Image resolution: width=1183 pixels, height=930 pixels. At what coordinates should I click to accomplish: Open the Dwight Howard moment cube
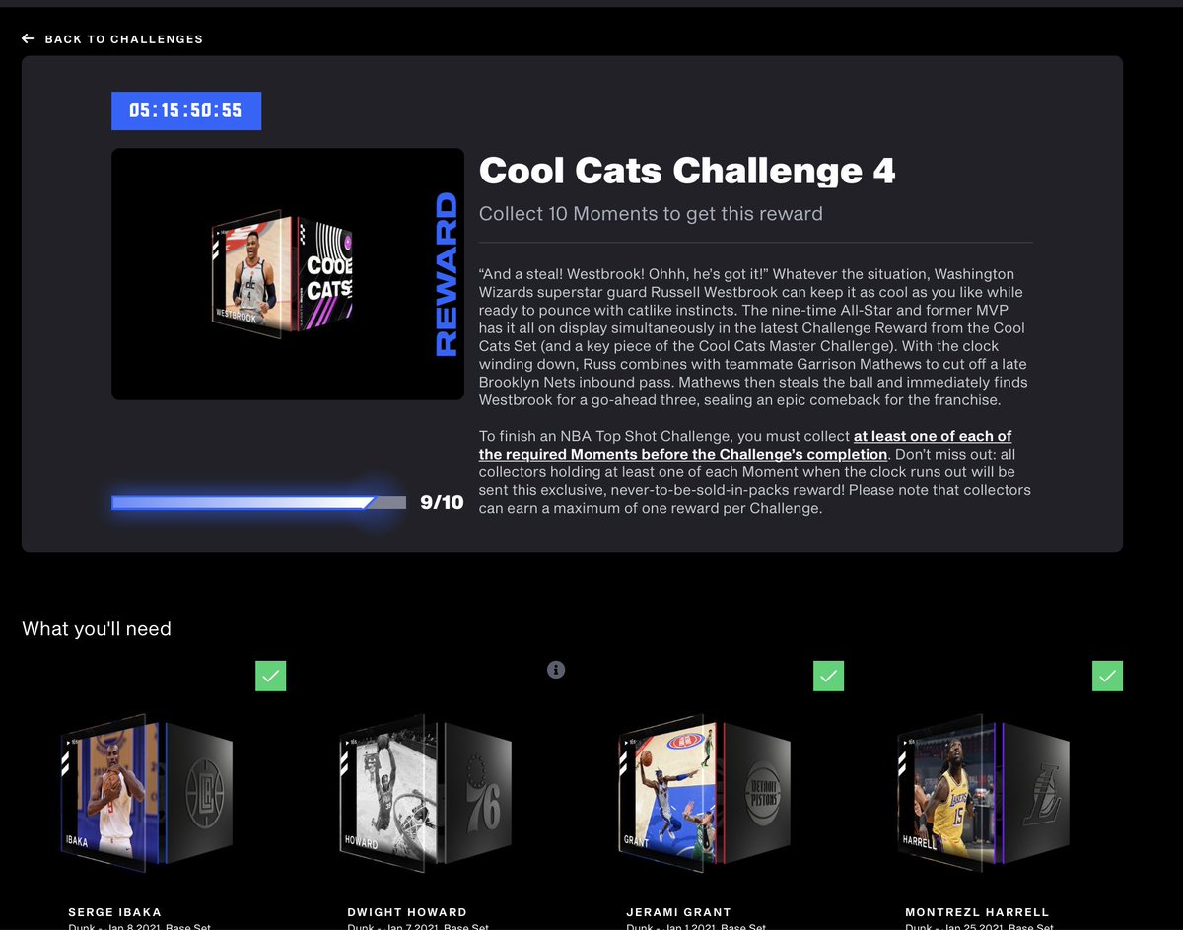[x=425, y=792]
